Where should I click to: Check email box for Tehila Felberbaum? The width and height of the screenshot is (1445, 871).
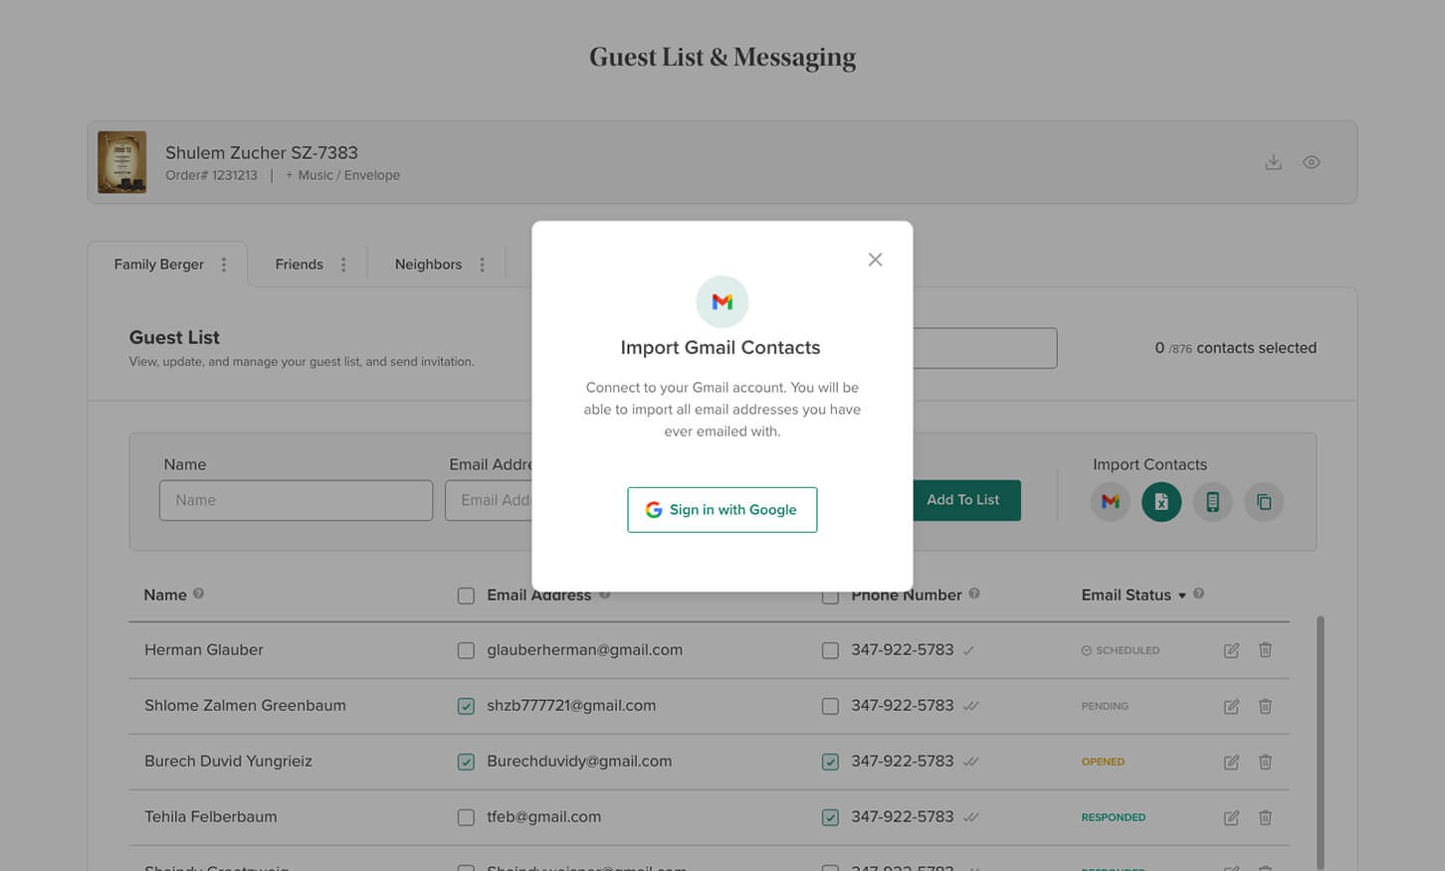[466, 817]
